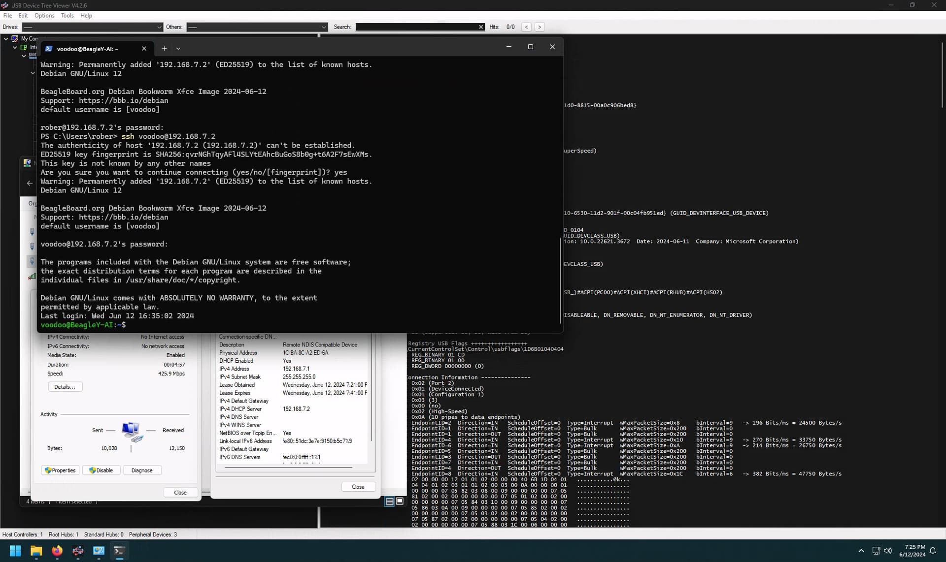
Task: Switch to large icons view toggle
Action: [400, 501]
